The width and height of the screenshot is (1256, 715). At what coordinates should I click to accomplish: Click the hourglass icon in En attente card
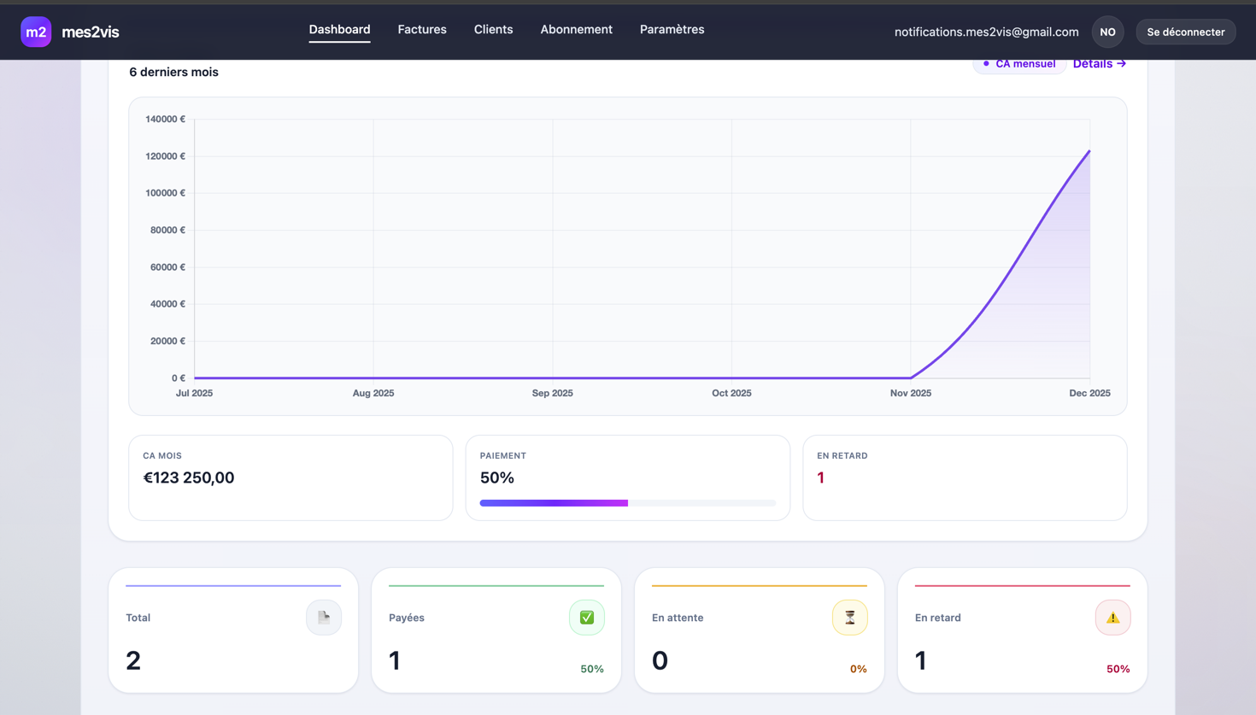point(849,618)
